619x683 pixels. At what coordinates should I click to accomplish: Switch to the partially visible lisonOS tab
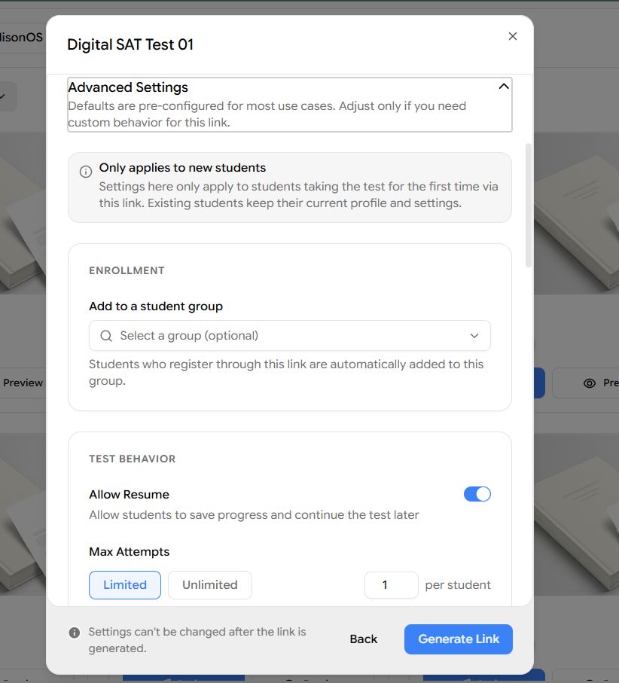[x=21, y=37]
